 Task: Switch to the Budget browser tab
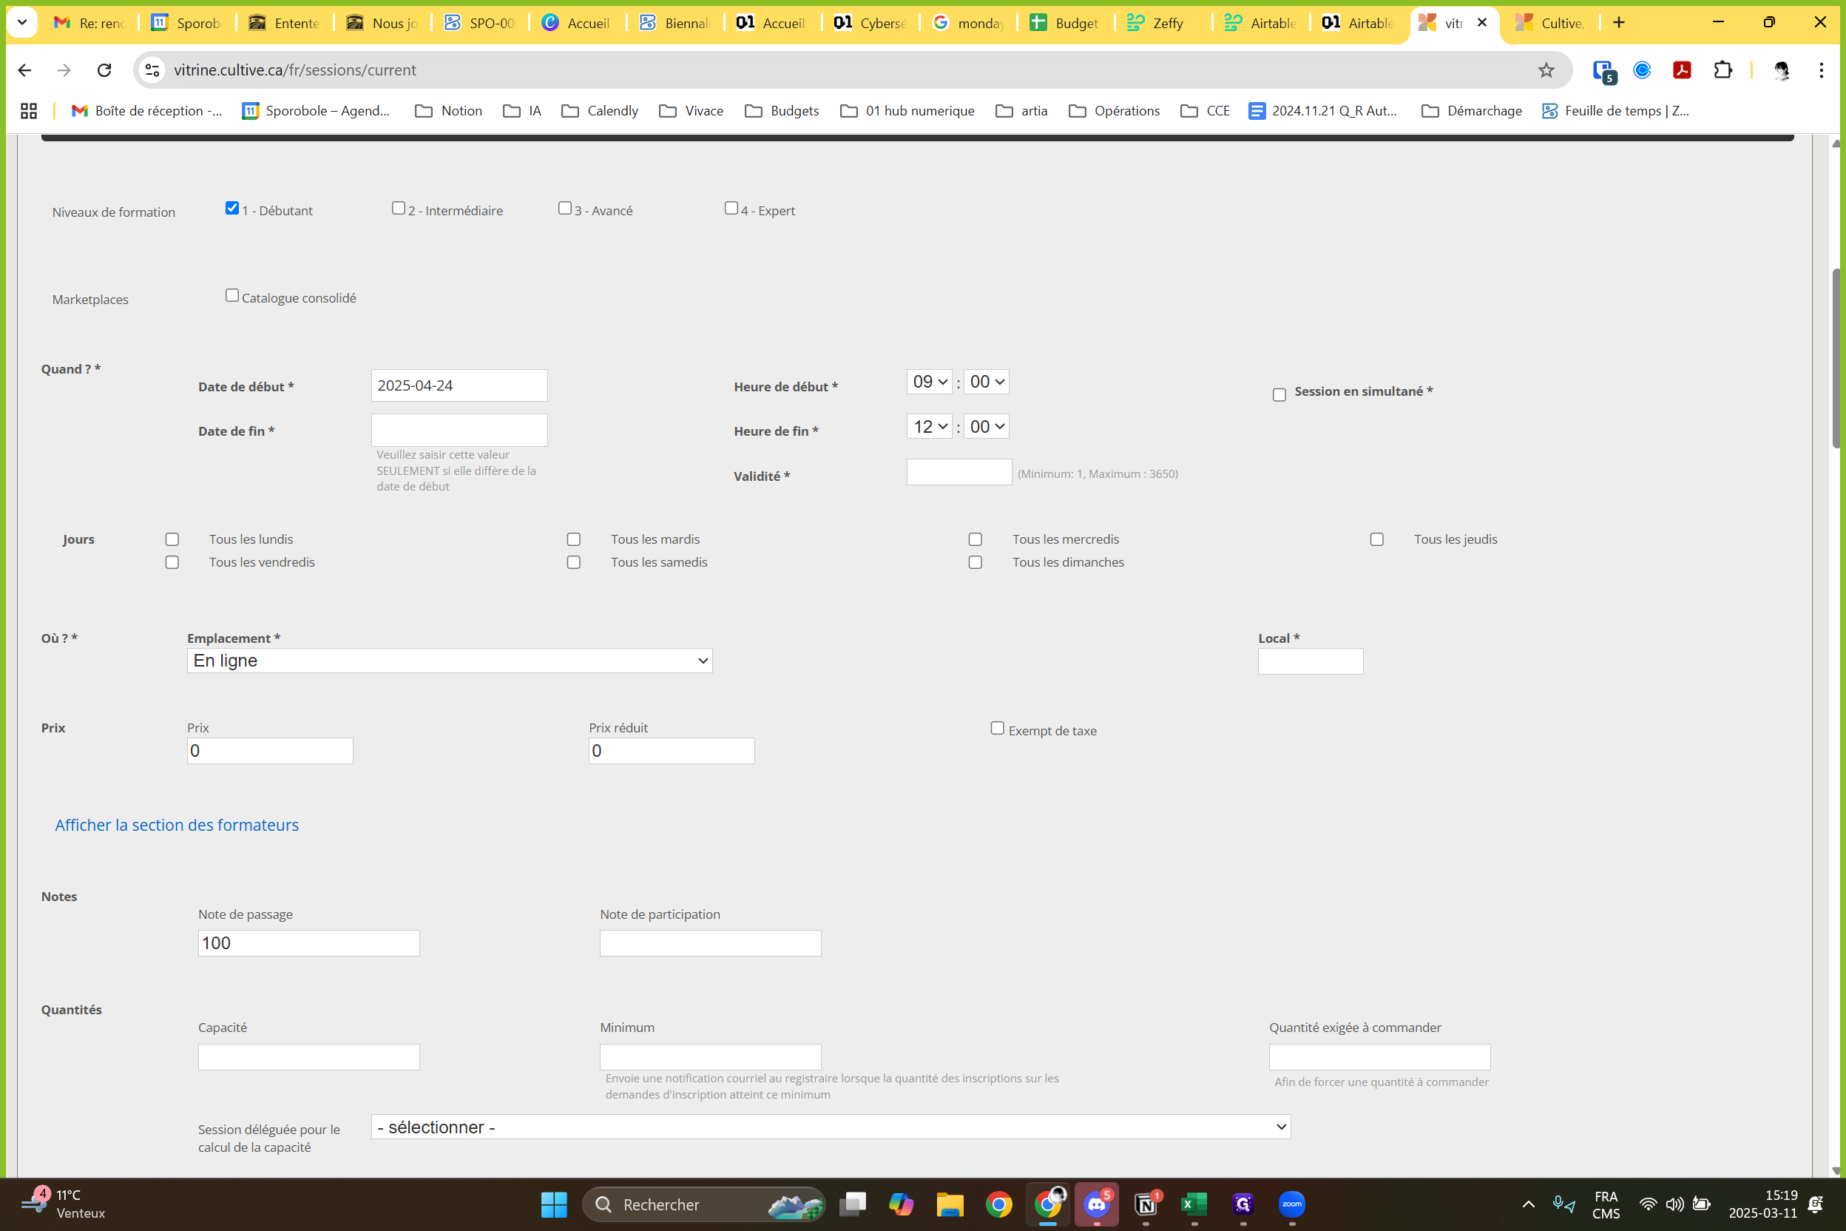[1067, 23]
